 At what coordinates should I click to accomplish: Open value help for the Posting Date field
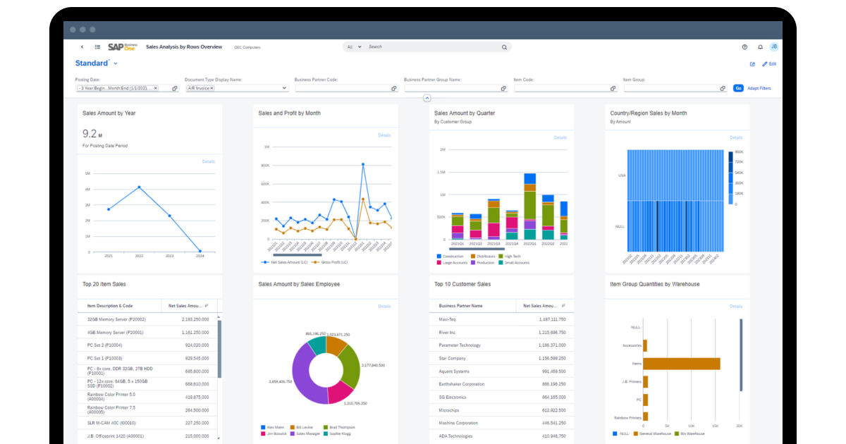pyautogui.click(x=176, y=87)
